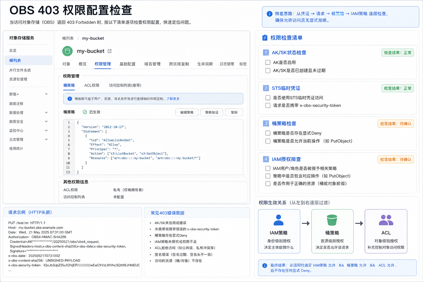Click step number 3 badge for 桶策略检查
The height and width of the screenshot is (282, 423).
266,123
